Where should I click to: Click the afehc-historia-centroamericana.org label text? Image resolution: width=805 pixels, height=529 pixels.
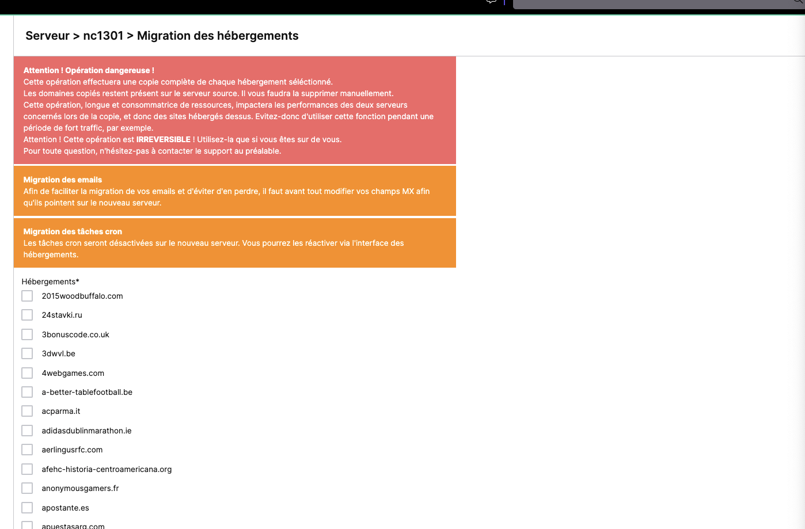click(x=107, y=469)
